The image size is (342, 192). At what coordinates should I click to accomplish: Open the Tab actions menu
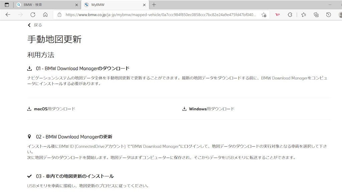[7, 5]
